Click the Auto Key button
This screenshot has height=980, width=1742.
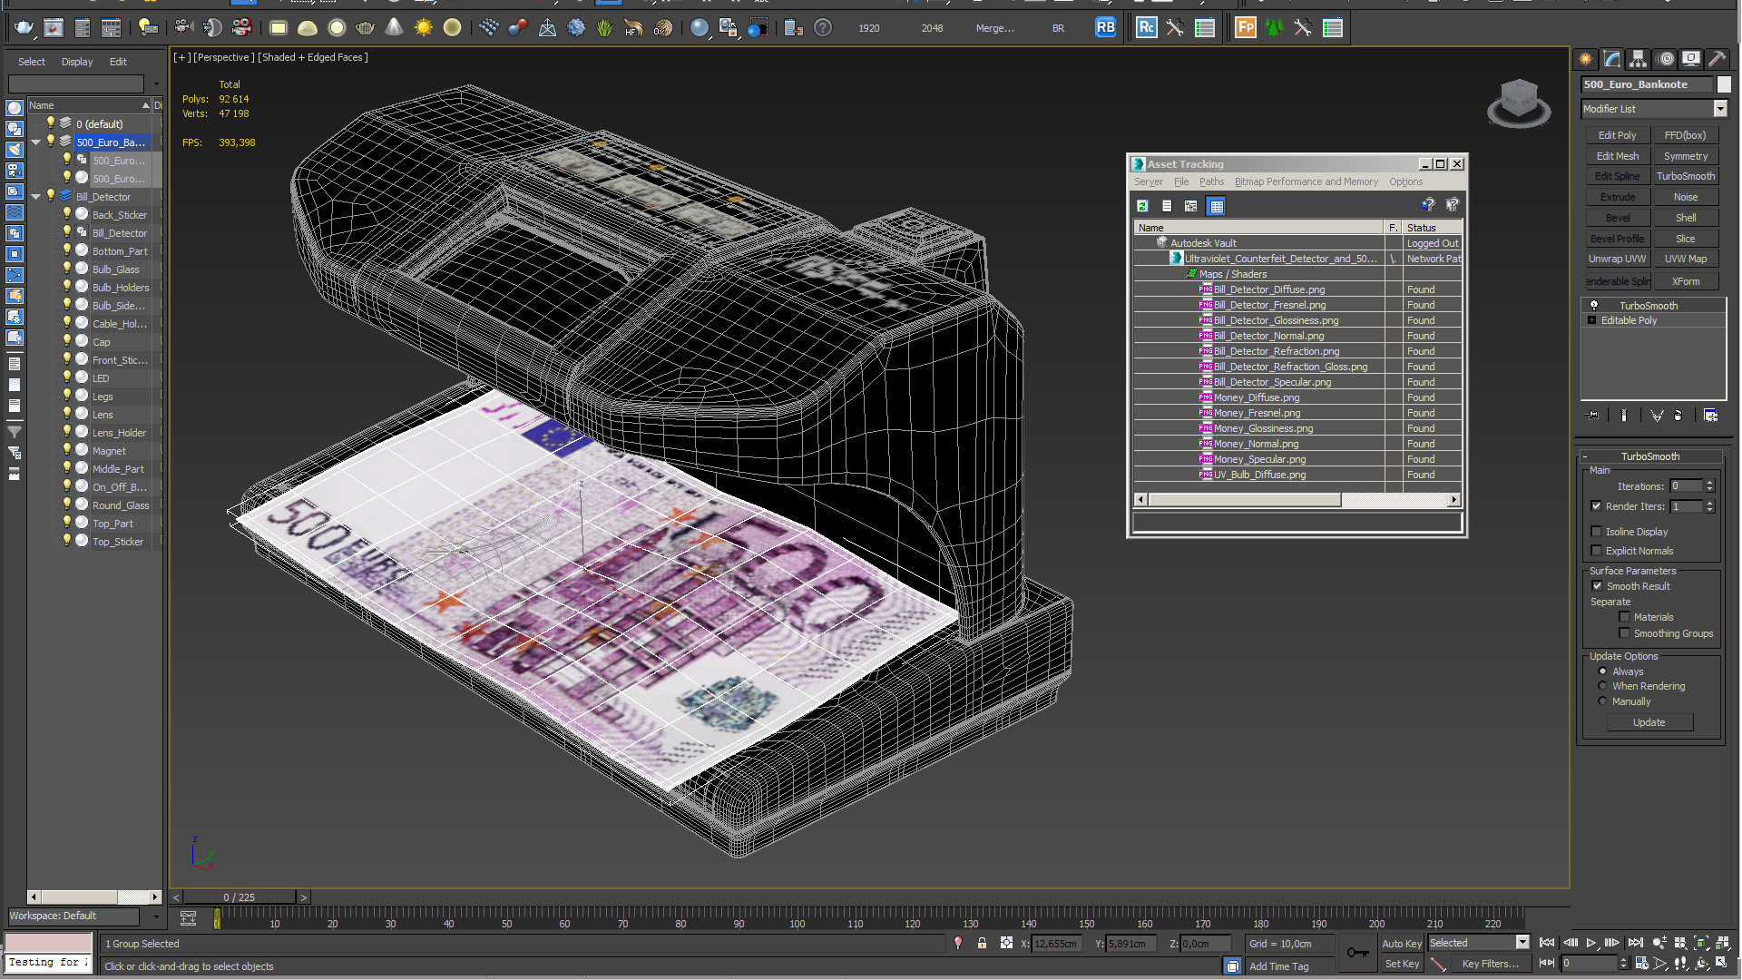1401,944
